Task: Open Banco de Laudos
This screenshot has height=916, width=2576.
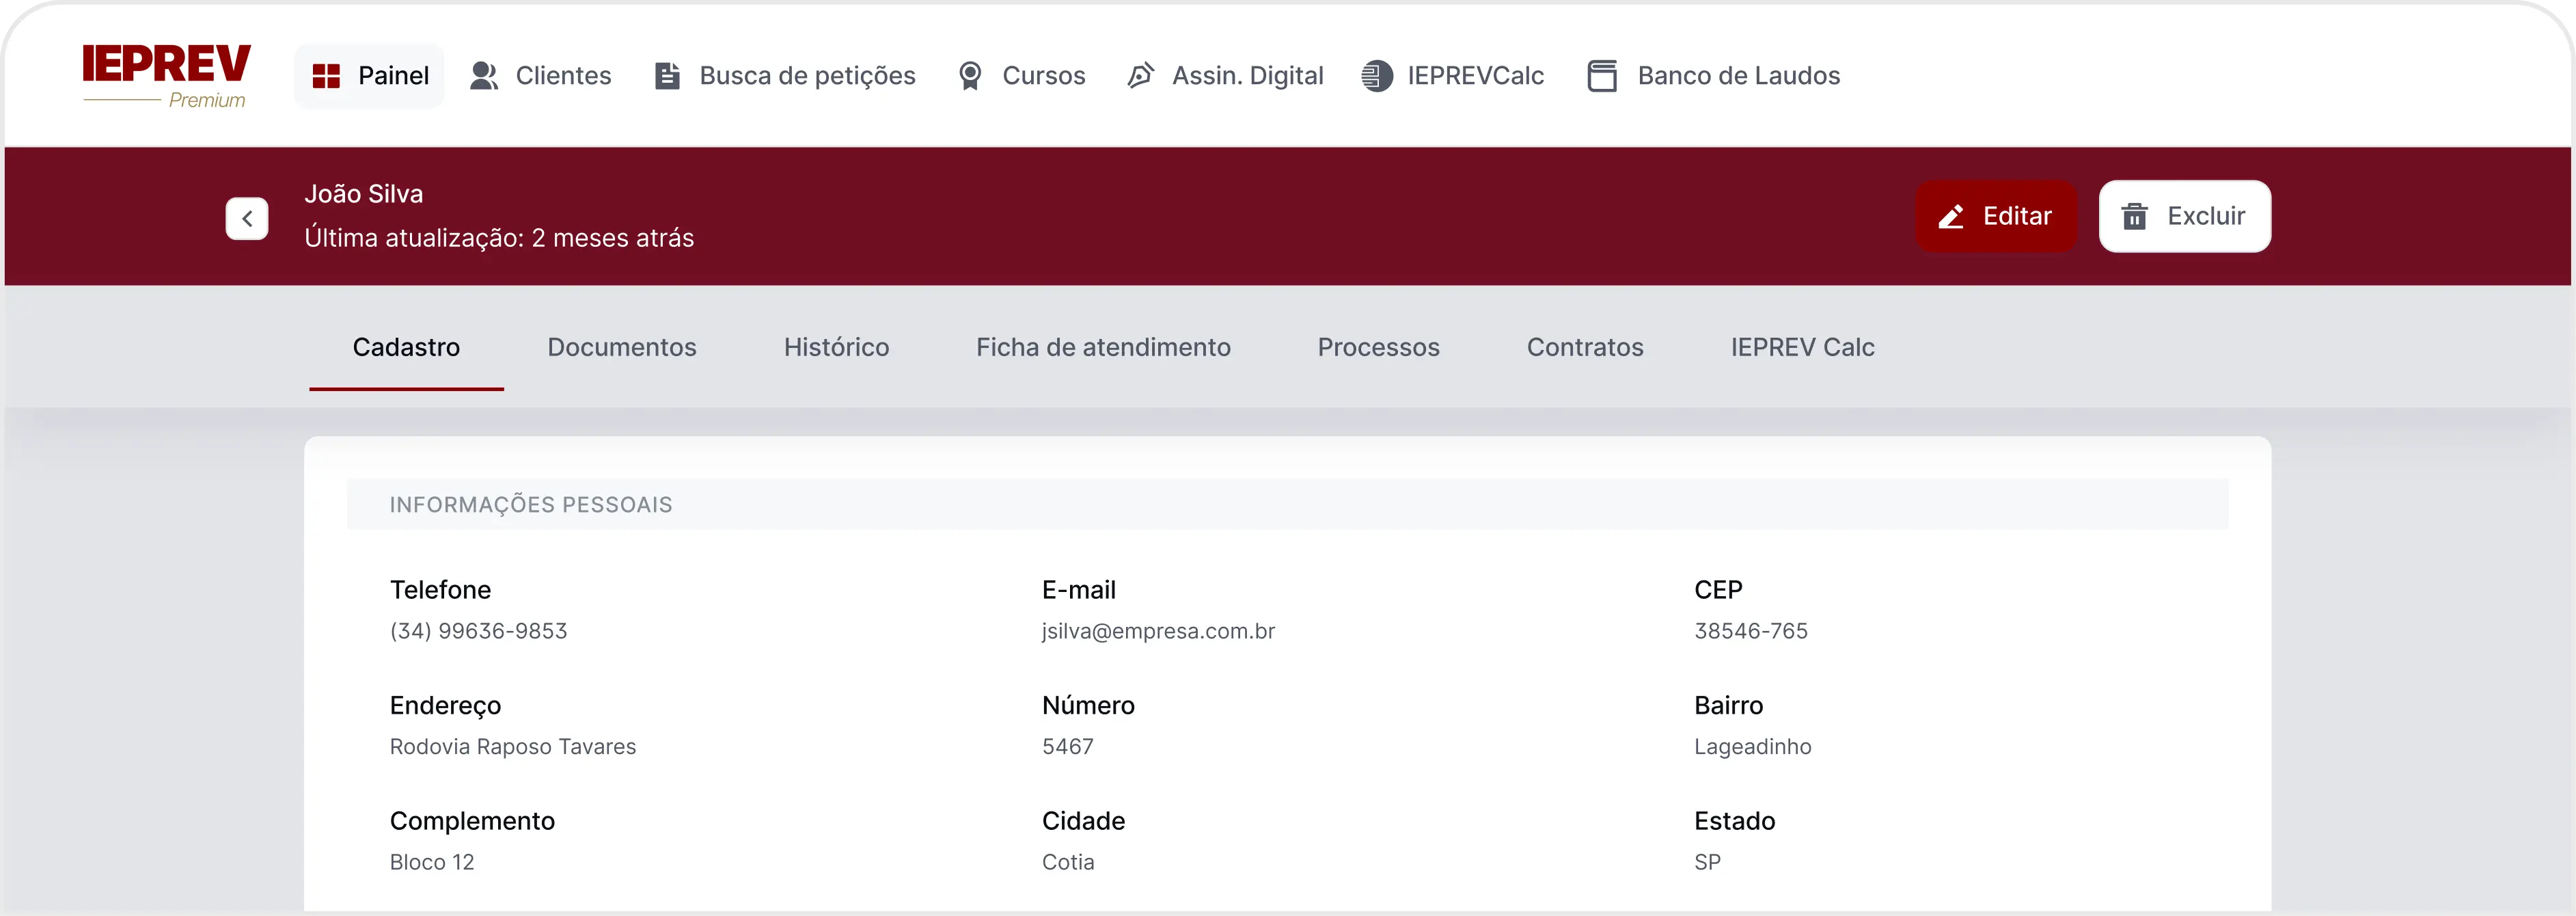Action: click(x=1714, y=76)
